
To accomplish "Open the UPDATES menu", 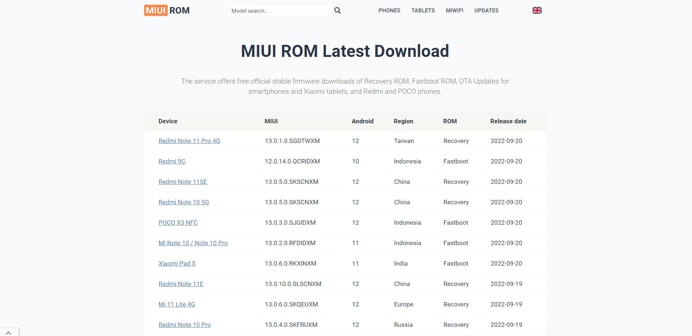I will coord(486,11).
